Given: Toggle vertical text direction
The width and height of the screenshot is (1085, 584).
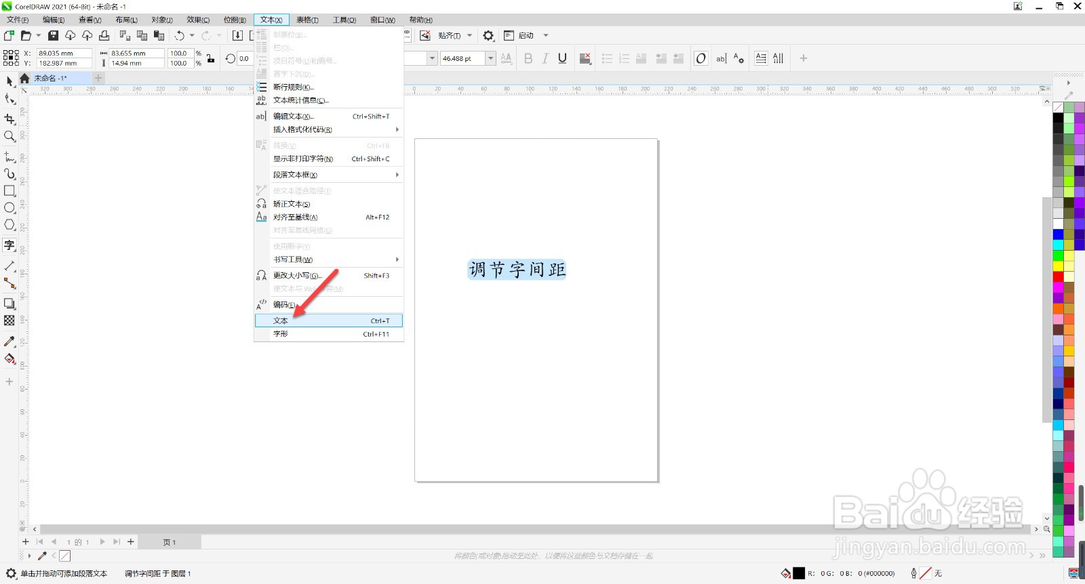Looking at the screenshot, I should point(778,58).
